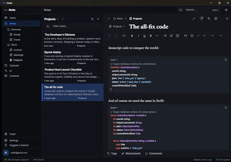Open the history icon in Projects list header
231x162 pixels.
click(92, 19)
